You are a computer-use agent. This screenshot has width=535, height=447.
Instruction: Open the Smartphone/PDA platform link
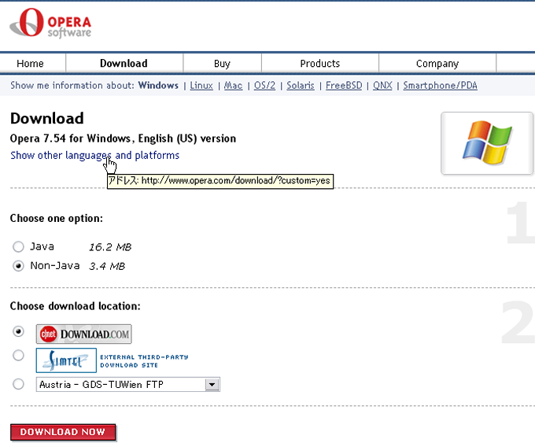point(440,86)
